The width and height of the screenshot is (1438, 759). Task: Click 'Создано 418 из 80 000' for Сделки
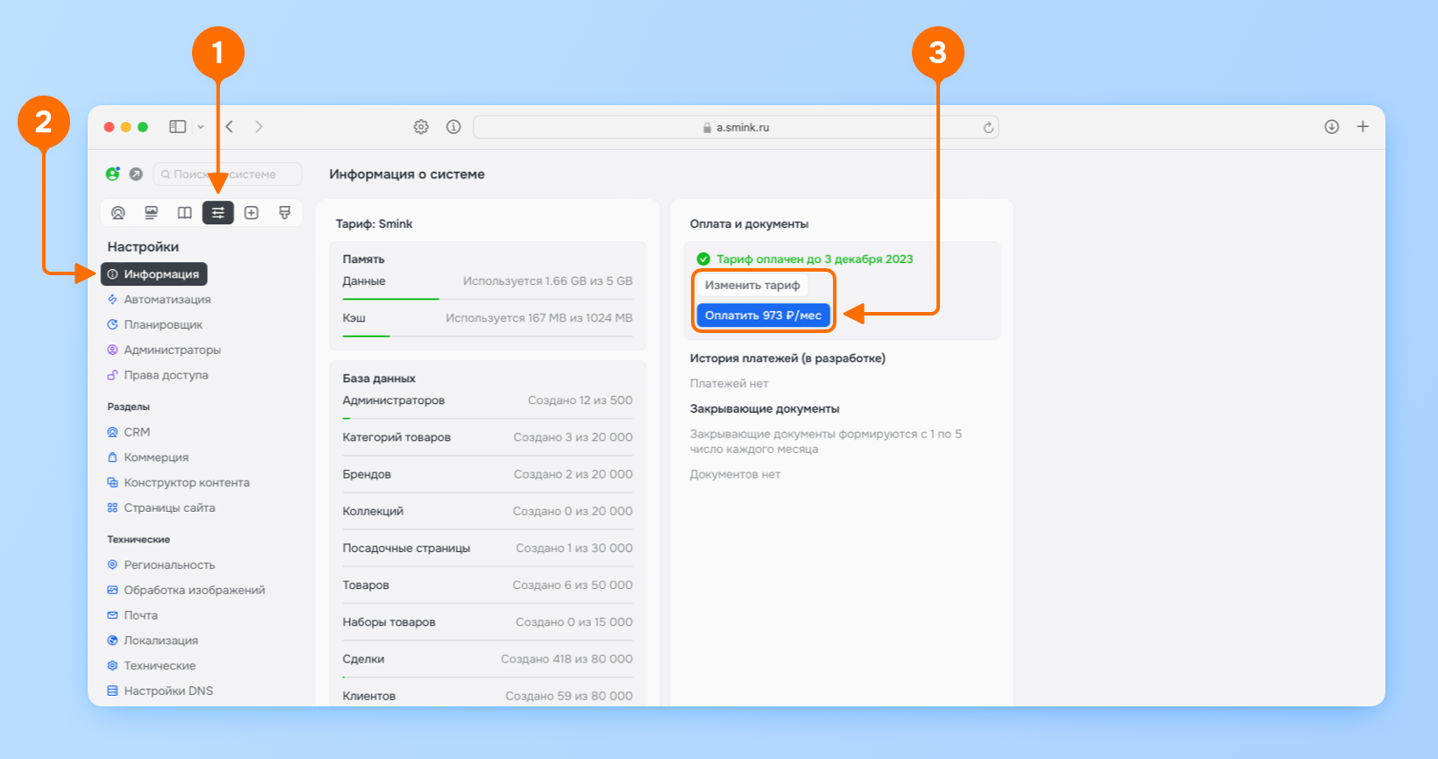pyautogui.click(x=566, y=659)
